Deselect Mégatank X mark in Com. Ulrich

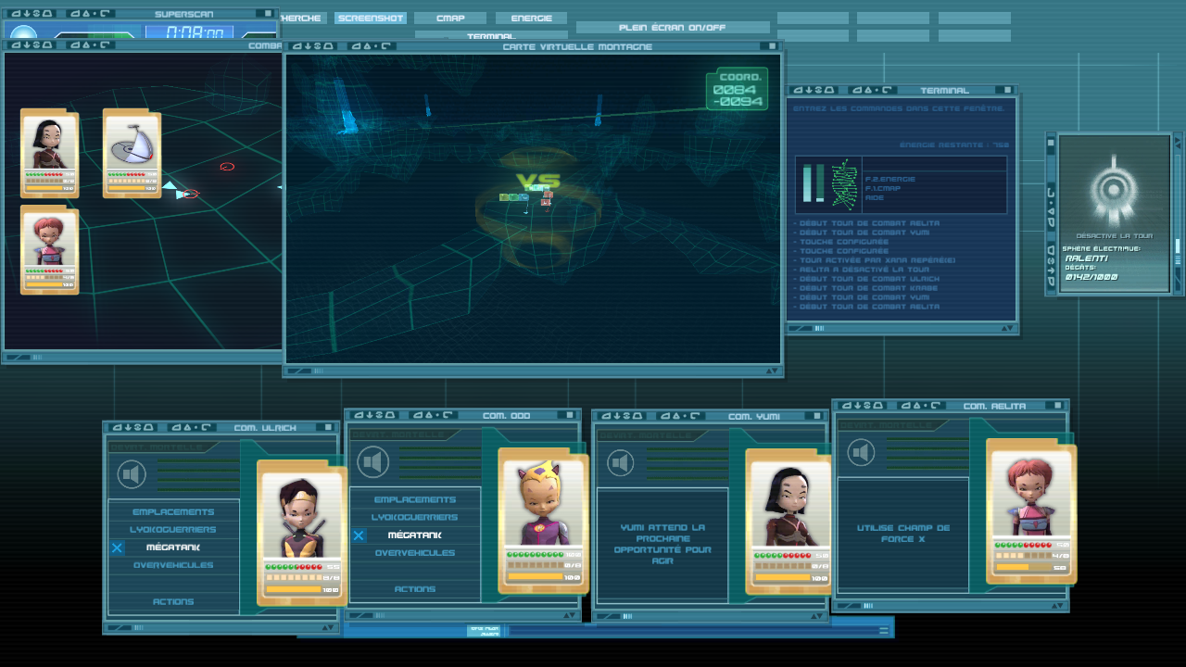tap(117, 547)
